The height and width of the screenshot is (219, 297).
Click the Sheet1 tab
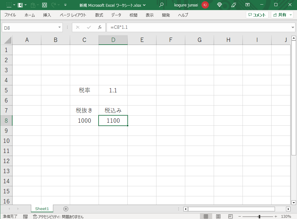(x=42, y=209)
